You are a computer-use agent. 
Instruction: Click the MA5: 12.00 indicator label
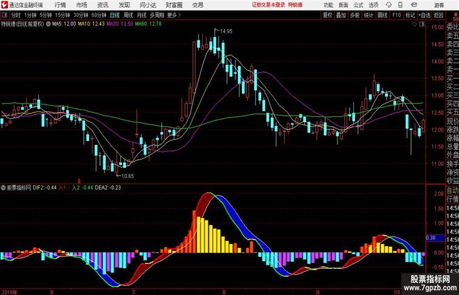pyautogui.click(x=64, y=24)
